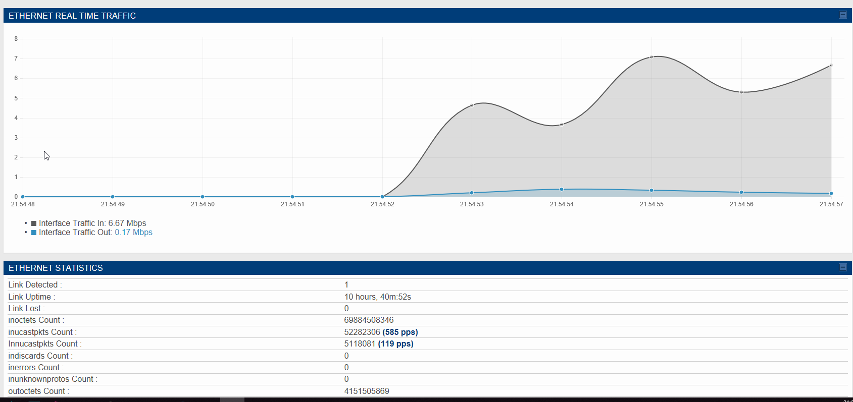Image resolution: width=853 pixels, height=402 pixels.
Task: Click the gray Traffic In color swatch
Action: click(34, 223)
